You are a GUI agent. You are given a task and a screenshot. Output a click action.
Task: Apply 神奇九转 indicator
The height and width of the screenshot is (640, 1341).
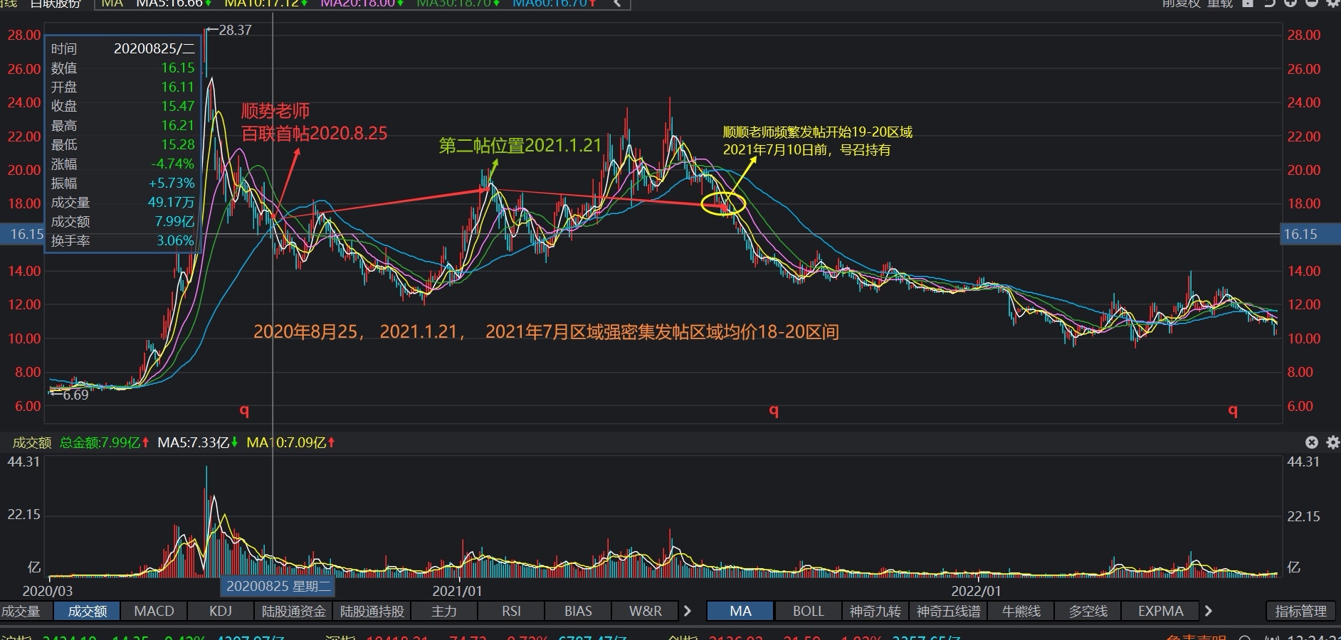tap(875, 611)
